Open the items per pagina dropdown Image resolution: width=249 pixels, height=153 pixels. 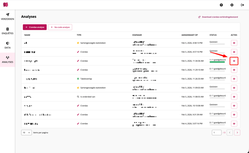tap(26, 133)
